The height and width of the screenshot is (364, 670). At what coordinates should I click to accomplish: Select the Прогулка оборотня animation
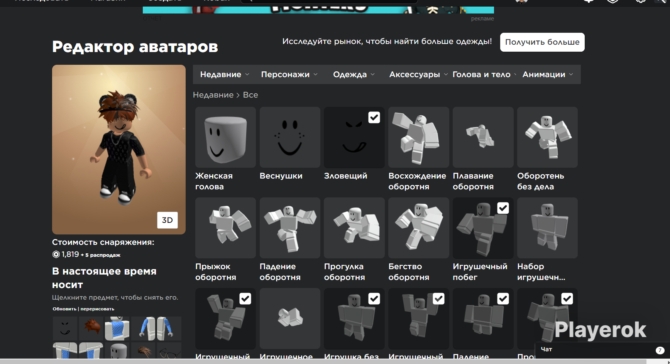pyautogui.click(x=354, y=228)
